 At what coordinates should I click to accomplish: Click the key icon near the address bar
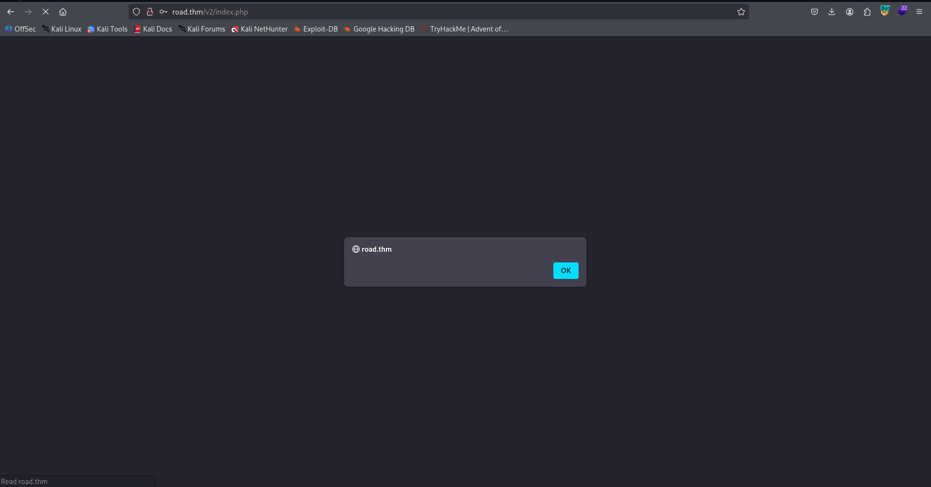tap(164, 12)
